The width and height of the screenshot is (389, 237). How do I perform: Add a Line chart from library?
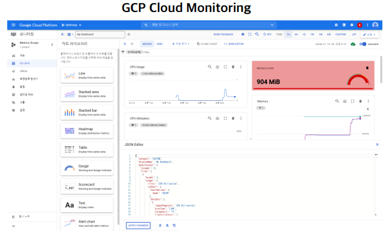pyautogui.click(x=87, y=76)
